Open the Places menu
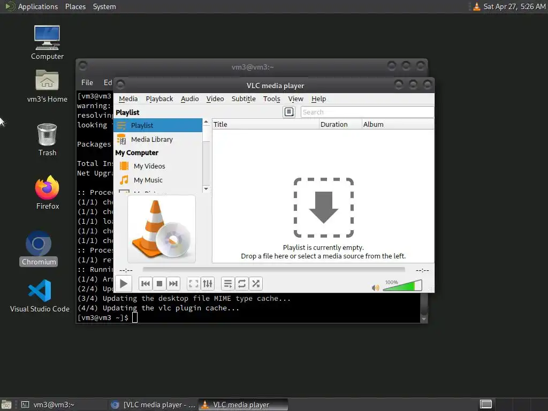The height and width of the screenshot is (411, 548). pyautogui.click(x=75, y=6)
